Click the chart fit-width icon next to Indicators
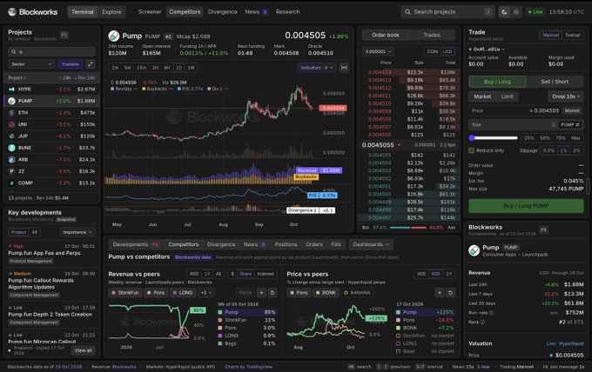 point(344,68)
